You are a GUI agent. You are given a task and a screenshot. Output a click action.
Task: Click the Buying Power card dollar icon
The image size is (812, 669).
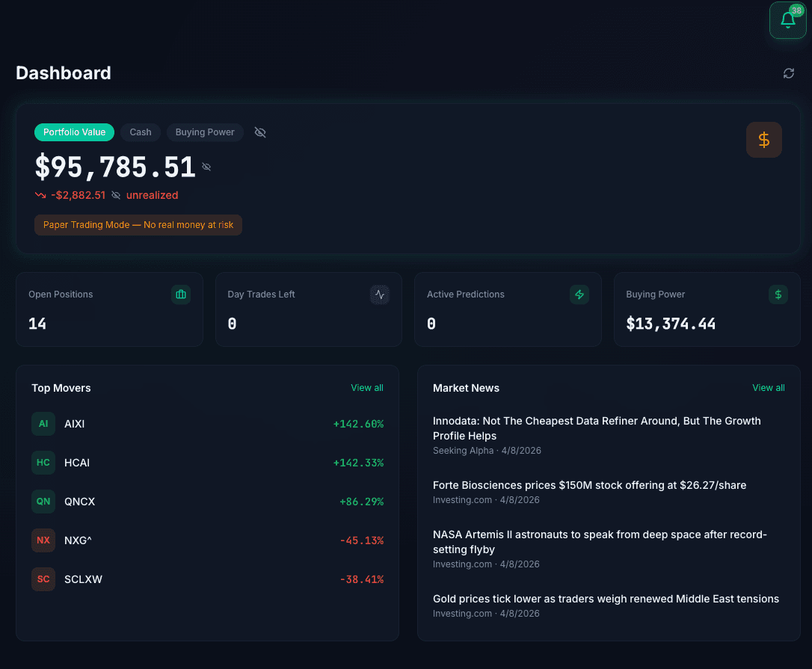click(778, 295)
